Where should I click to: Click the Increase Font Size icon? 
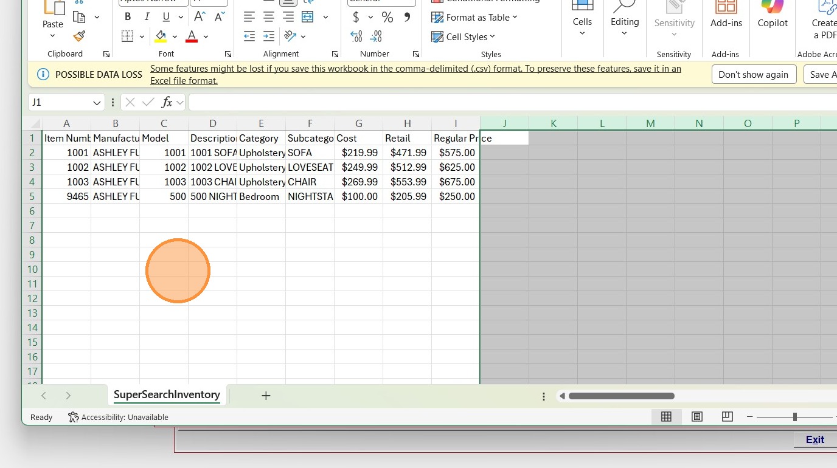coord(200,17)
